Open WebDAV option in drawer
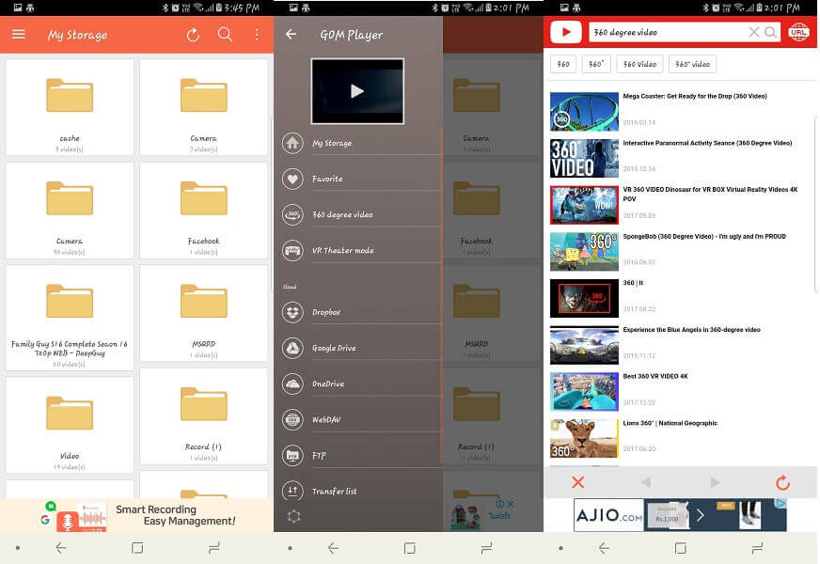 (361, 419)
